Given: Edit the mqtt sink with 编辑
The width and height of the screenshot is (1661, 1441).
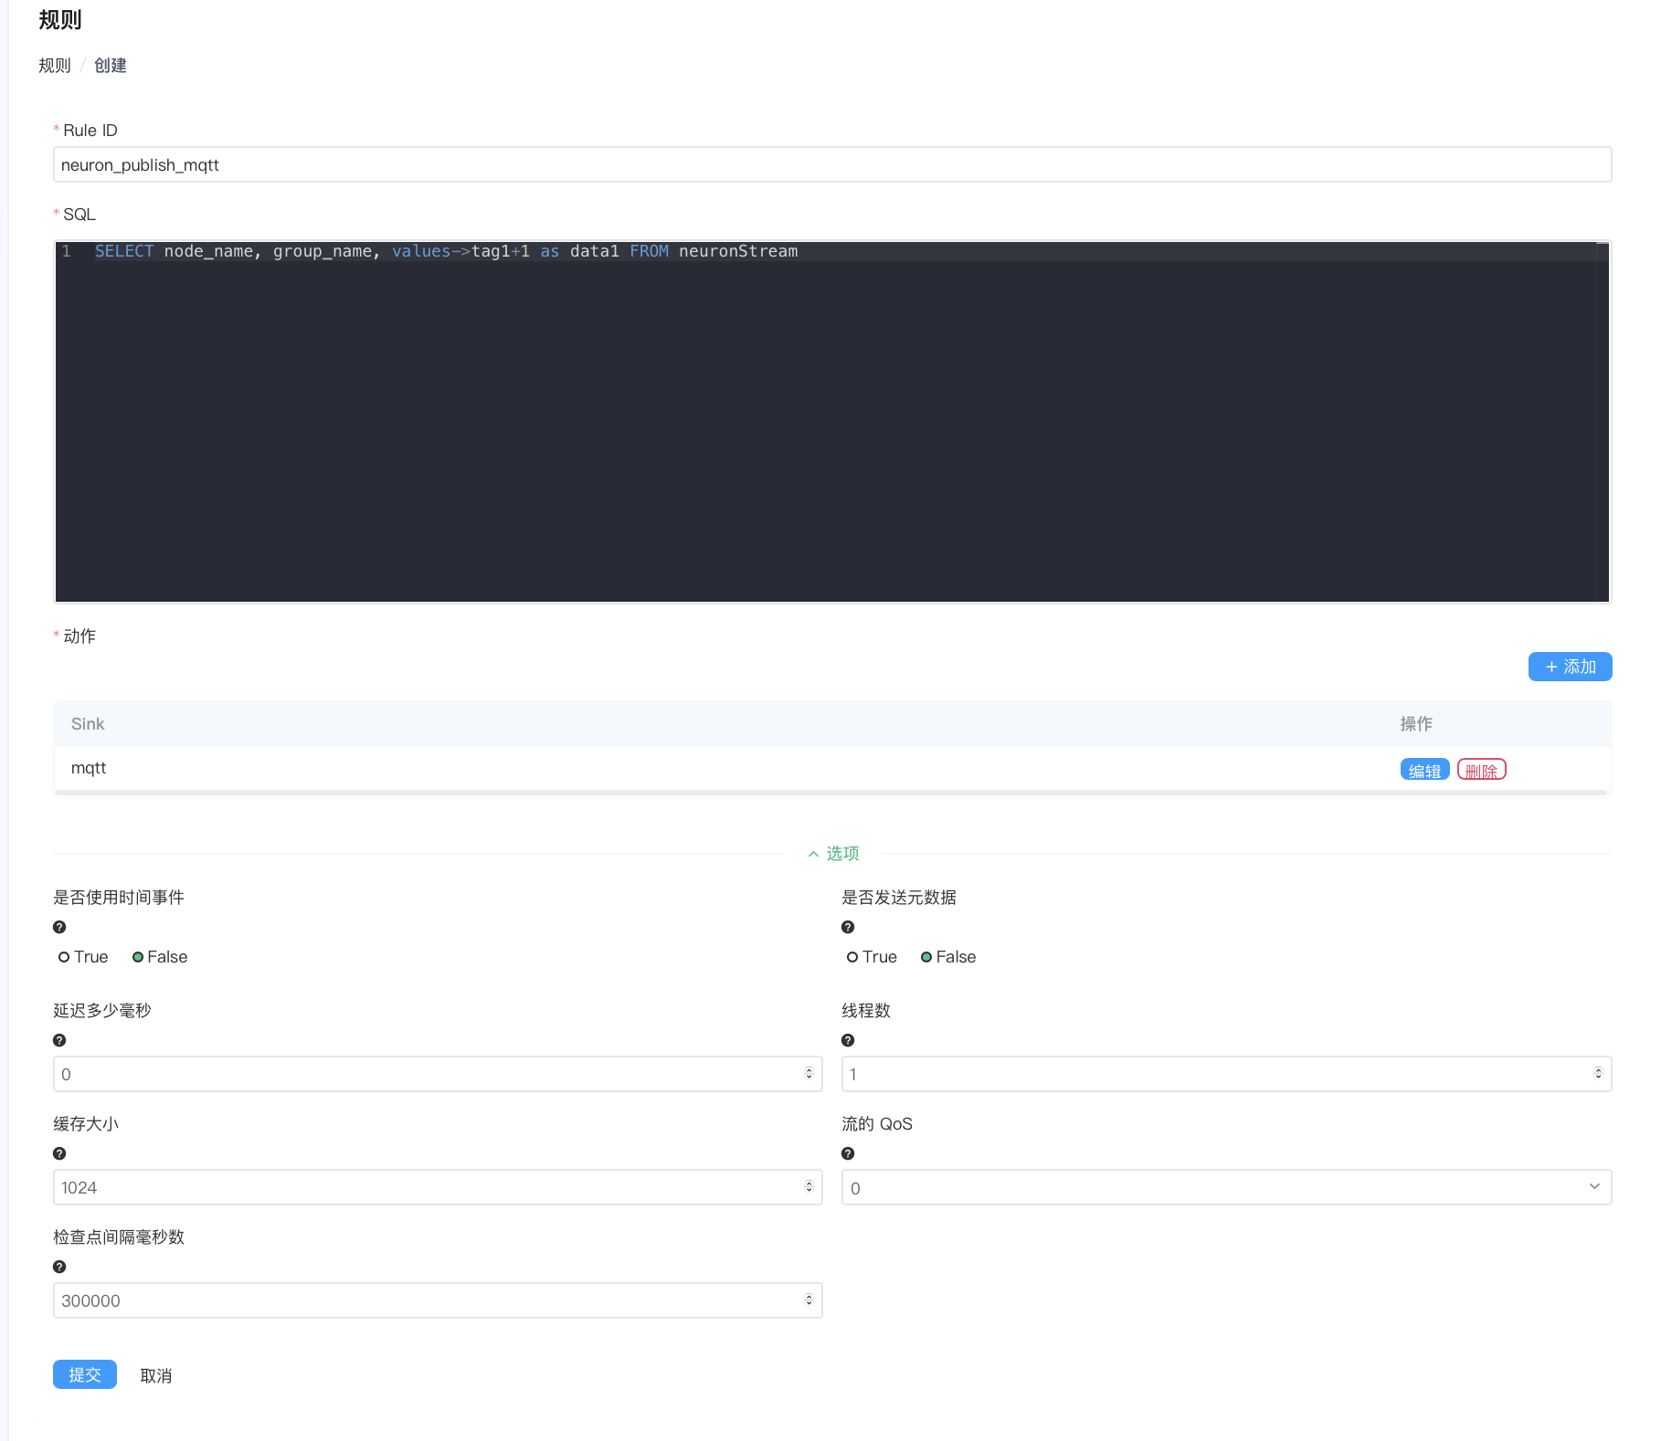Looking at the screenshot, I should [x=1424, y=770].
